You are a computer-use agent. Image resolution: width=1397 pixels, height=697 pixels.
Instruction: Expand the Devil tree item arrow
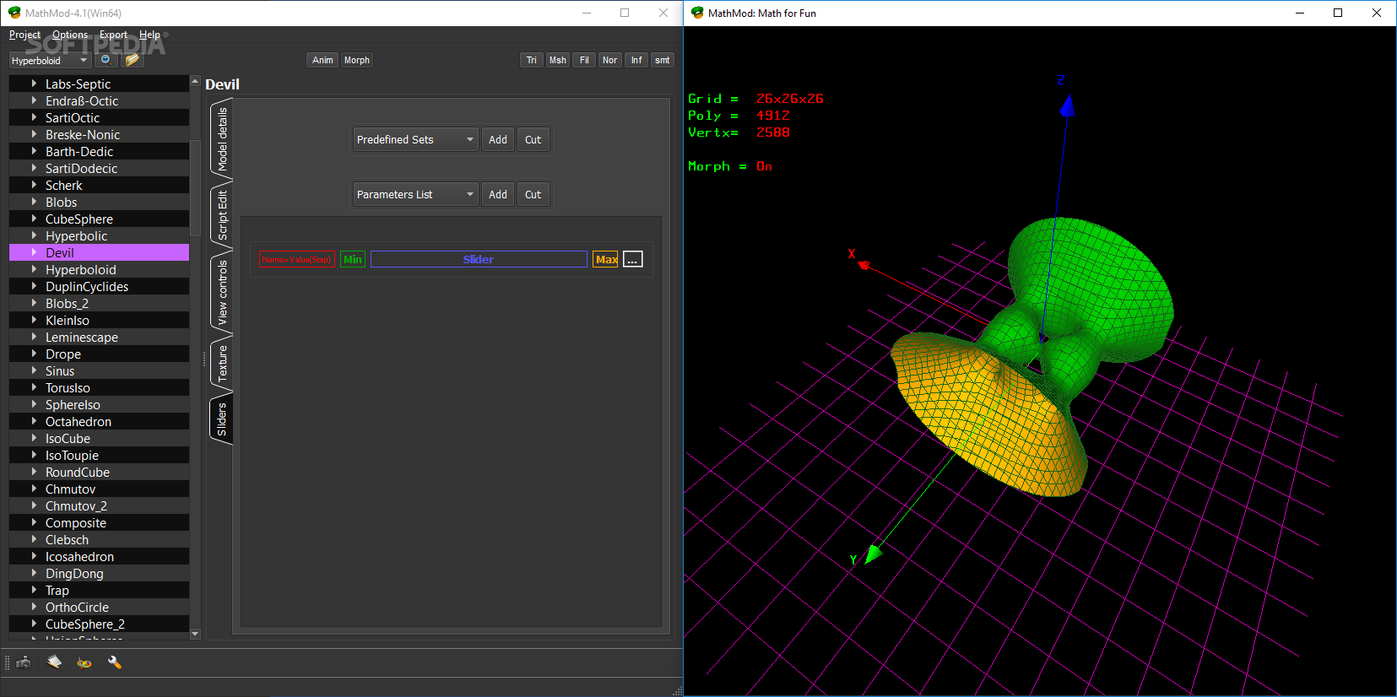[34, 252]
